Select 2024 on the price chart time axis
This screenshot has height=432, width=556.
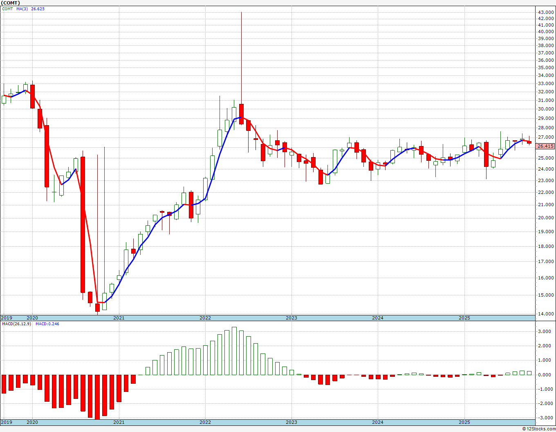[378, 318]
